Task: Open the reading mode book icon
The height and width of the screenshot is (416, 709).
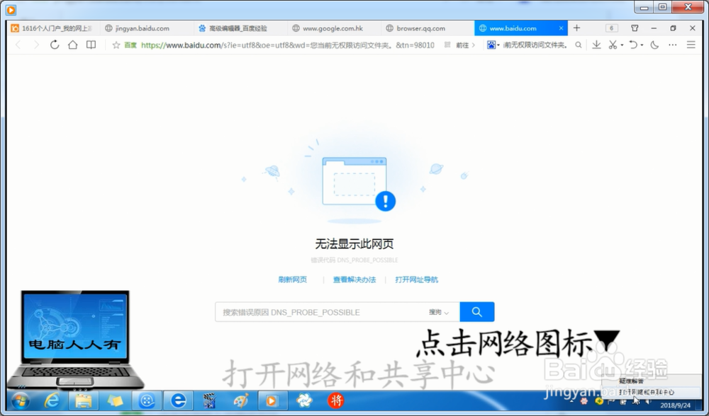Action: click(x=91, y=45)
